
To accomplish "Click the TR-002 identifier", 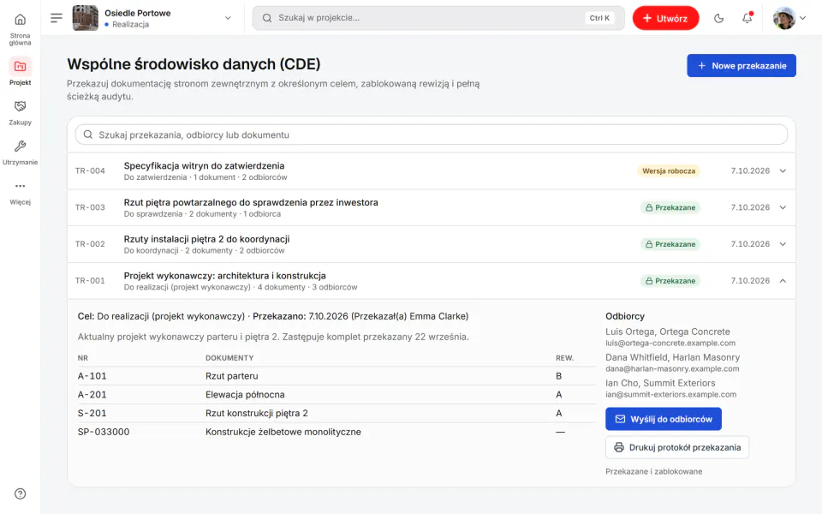I will [90, 244].
